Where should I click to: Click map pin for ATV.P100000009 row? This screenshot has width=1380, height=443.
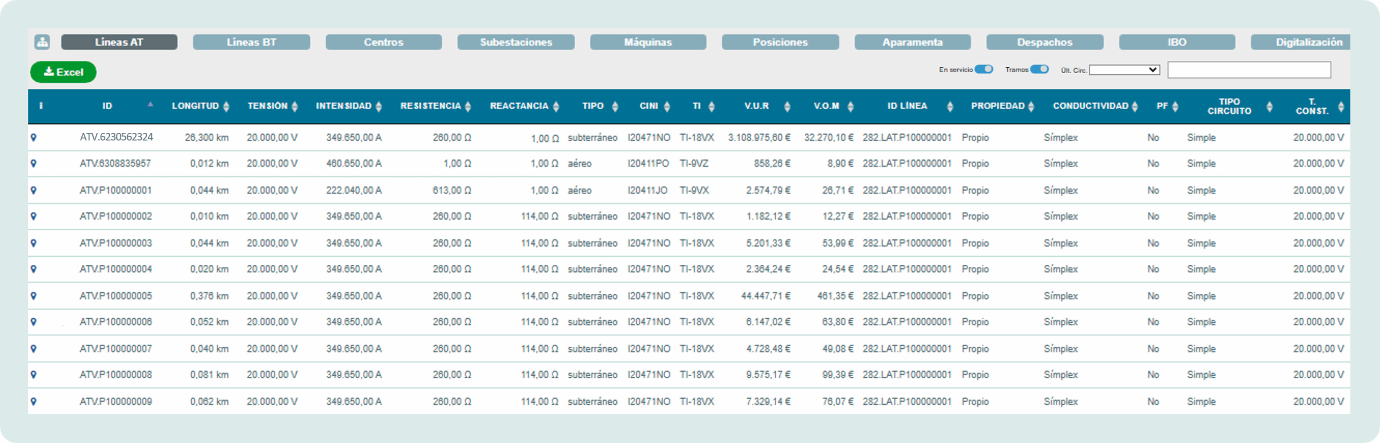tap(33, 402)
